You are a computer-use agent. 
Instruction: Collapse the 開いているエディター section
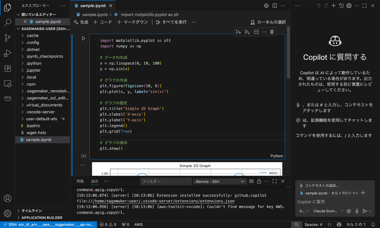[43, 15]
